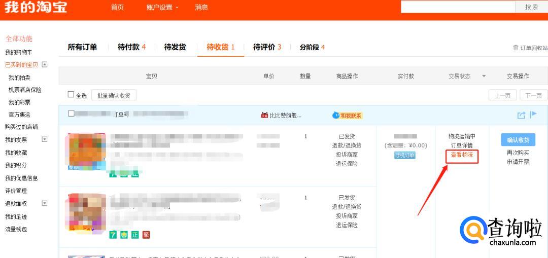Open the second item's product thumbnail
The width and height of the screenshot is (548, 258).
point(86,212)
